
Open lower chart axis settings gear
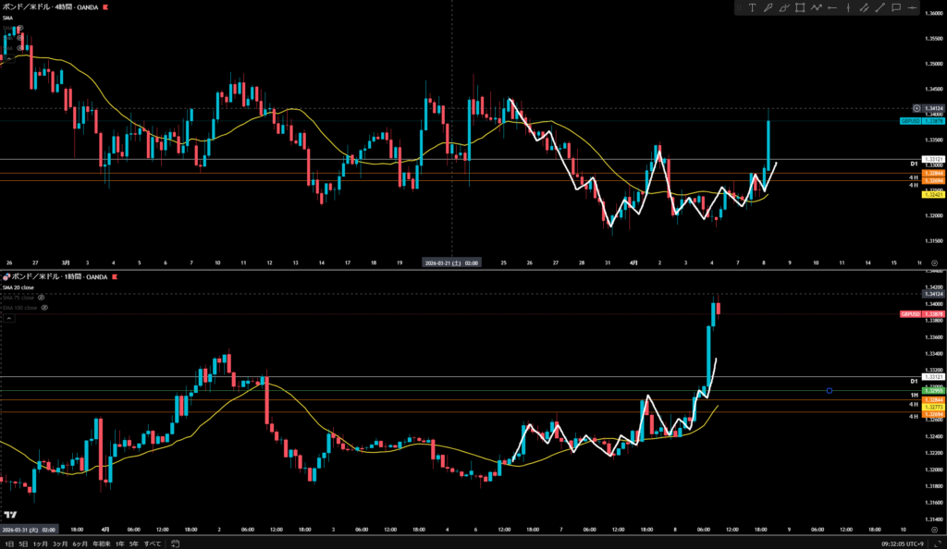point(933,529)
